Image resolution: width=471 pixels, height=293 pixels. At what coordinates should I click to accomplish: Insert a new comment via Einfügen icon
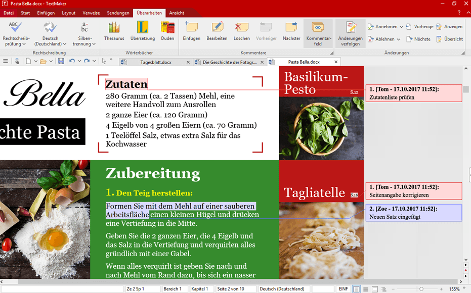click(x=191, y=31)
